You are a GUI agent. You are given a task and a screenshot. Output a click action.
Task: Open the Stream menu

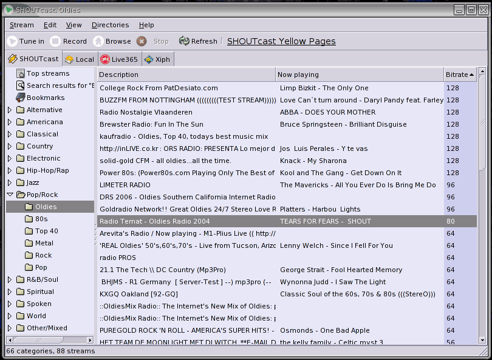click(22, 25)
